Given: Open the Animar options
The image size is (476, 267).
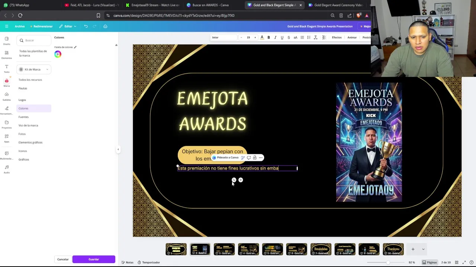Looking at the screenshot, I should (352, 37).
